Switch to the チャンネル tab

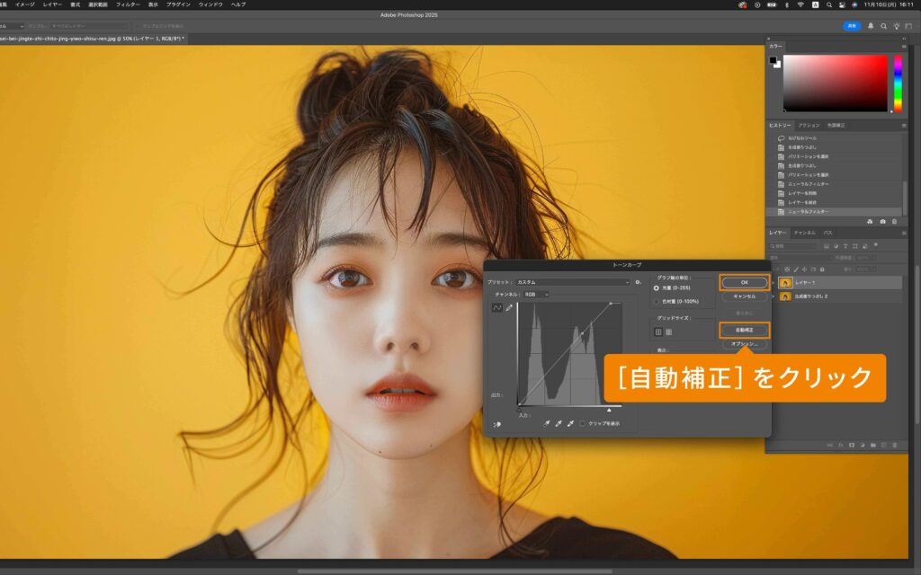(x=804, y=233)
